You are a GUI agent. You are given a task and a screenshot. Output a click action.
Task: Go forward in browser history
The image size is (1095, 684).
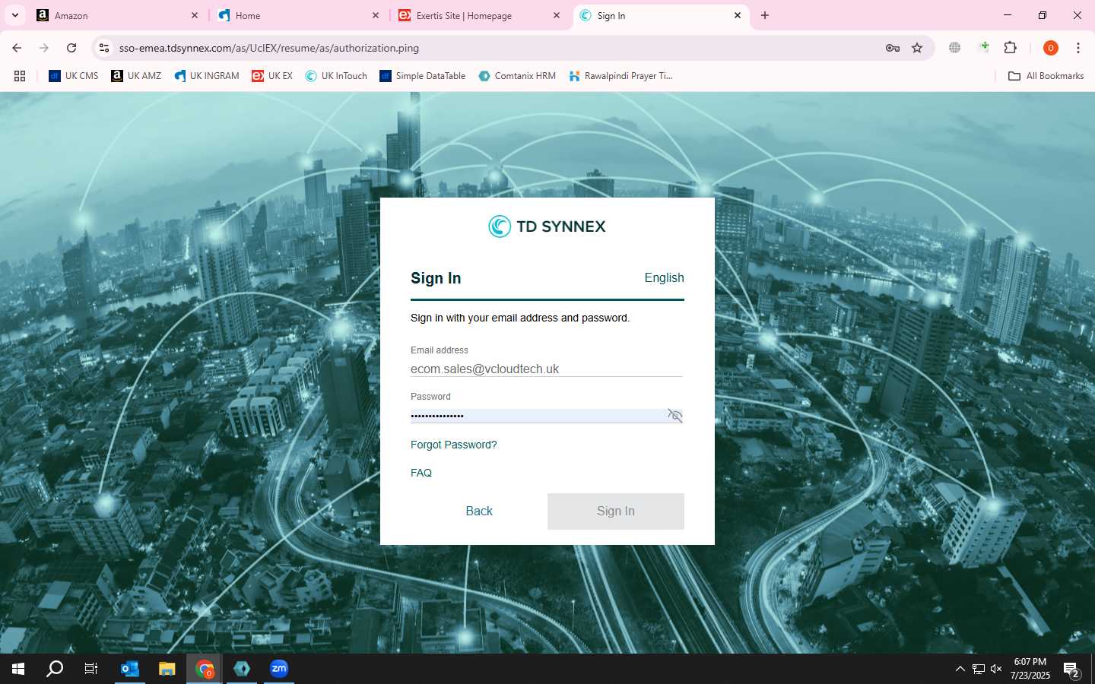pyautogui.click(x=44, y=48)
